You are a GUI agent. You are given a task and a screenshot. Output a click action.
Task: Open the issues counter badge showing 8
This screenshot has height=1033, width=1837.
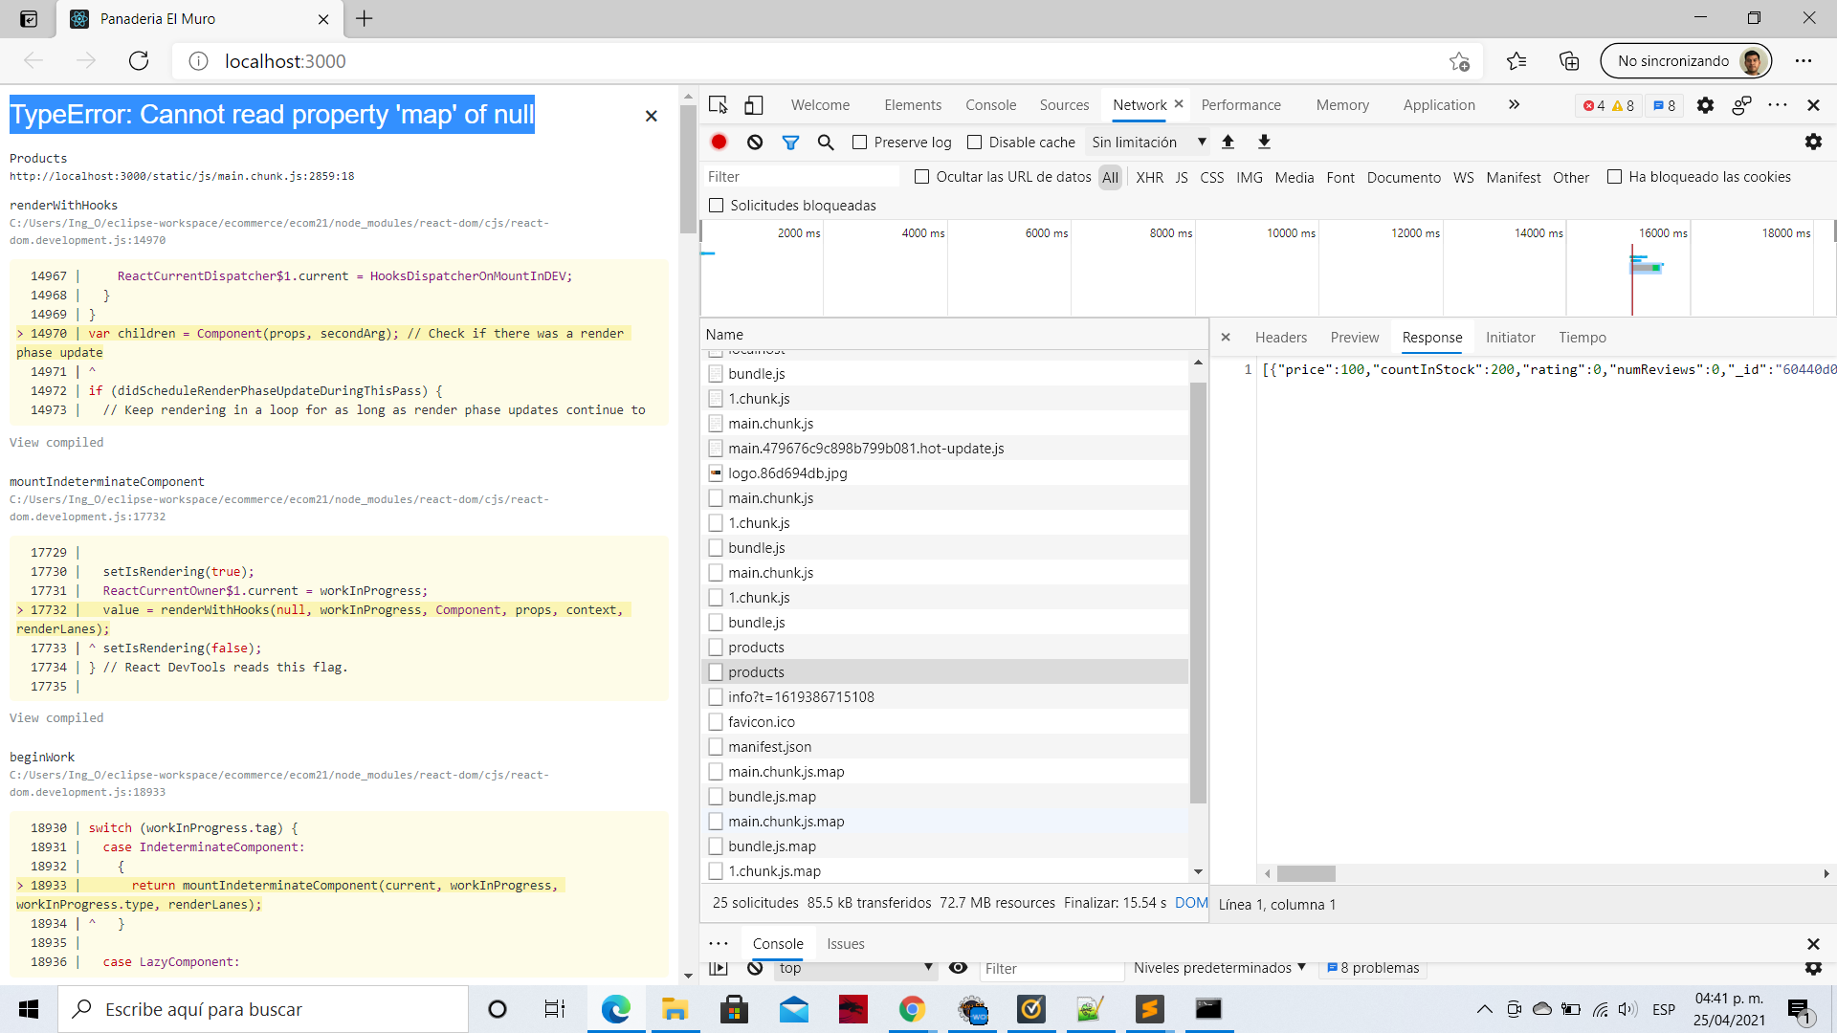1665,105
